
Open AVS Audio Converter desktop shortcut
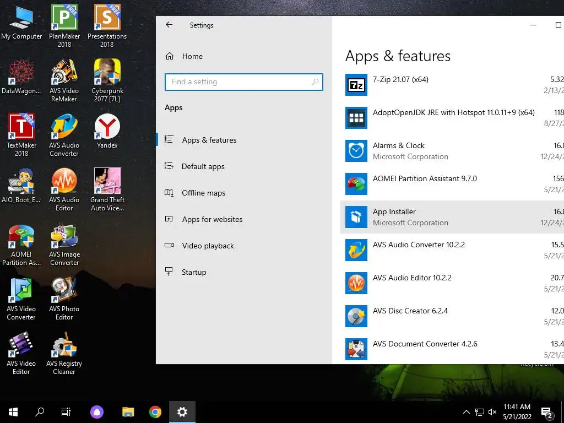pyautogui.click(x=64, y=135)
